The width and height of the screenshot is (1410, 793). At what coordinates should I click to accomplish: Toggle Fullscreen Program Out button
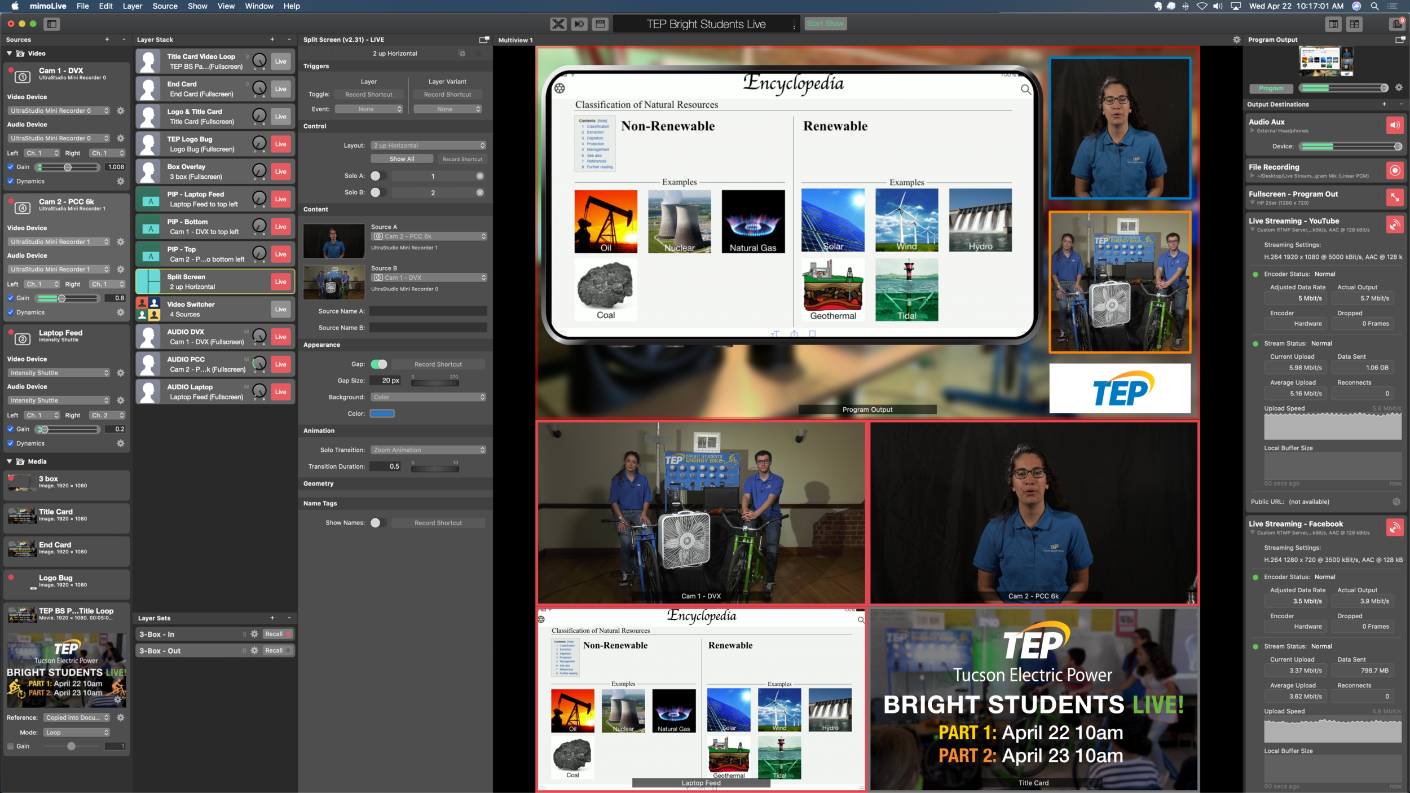(1395, 197)
